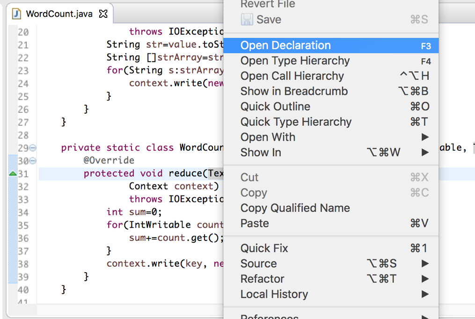Click line number 27 in the gutter
Viewport: 475px width, 319px height.
tap(23, 122)
